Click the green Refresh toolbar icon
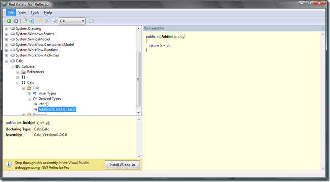The width and height of the screenshot is (330, 182). coord(31,21)
